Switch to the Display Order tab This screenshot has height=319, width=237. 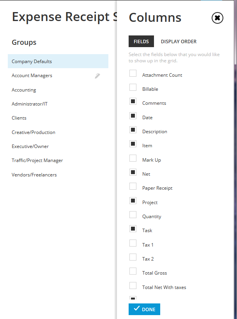(x=179, y=42)
